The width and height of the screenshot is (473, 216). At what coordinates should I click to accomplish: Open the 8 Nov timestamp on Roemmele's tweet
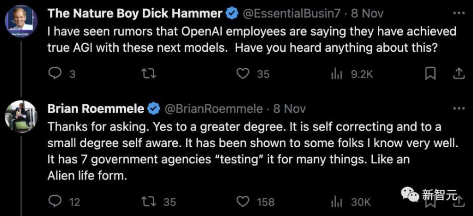coord(289,109)
